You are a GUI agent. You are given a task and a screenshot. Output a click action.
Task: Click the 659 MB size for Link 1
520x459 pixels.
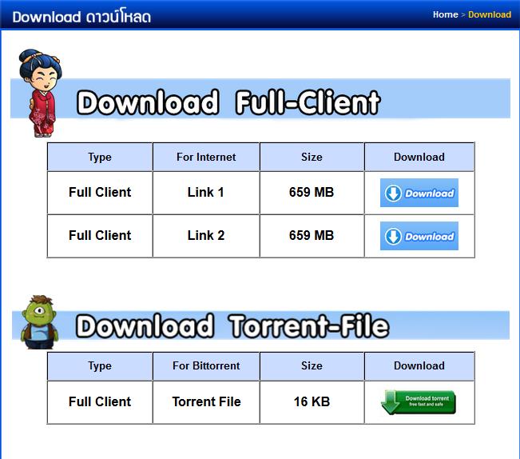(312, 193)
